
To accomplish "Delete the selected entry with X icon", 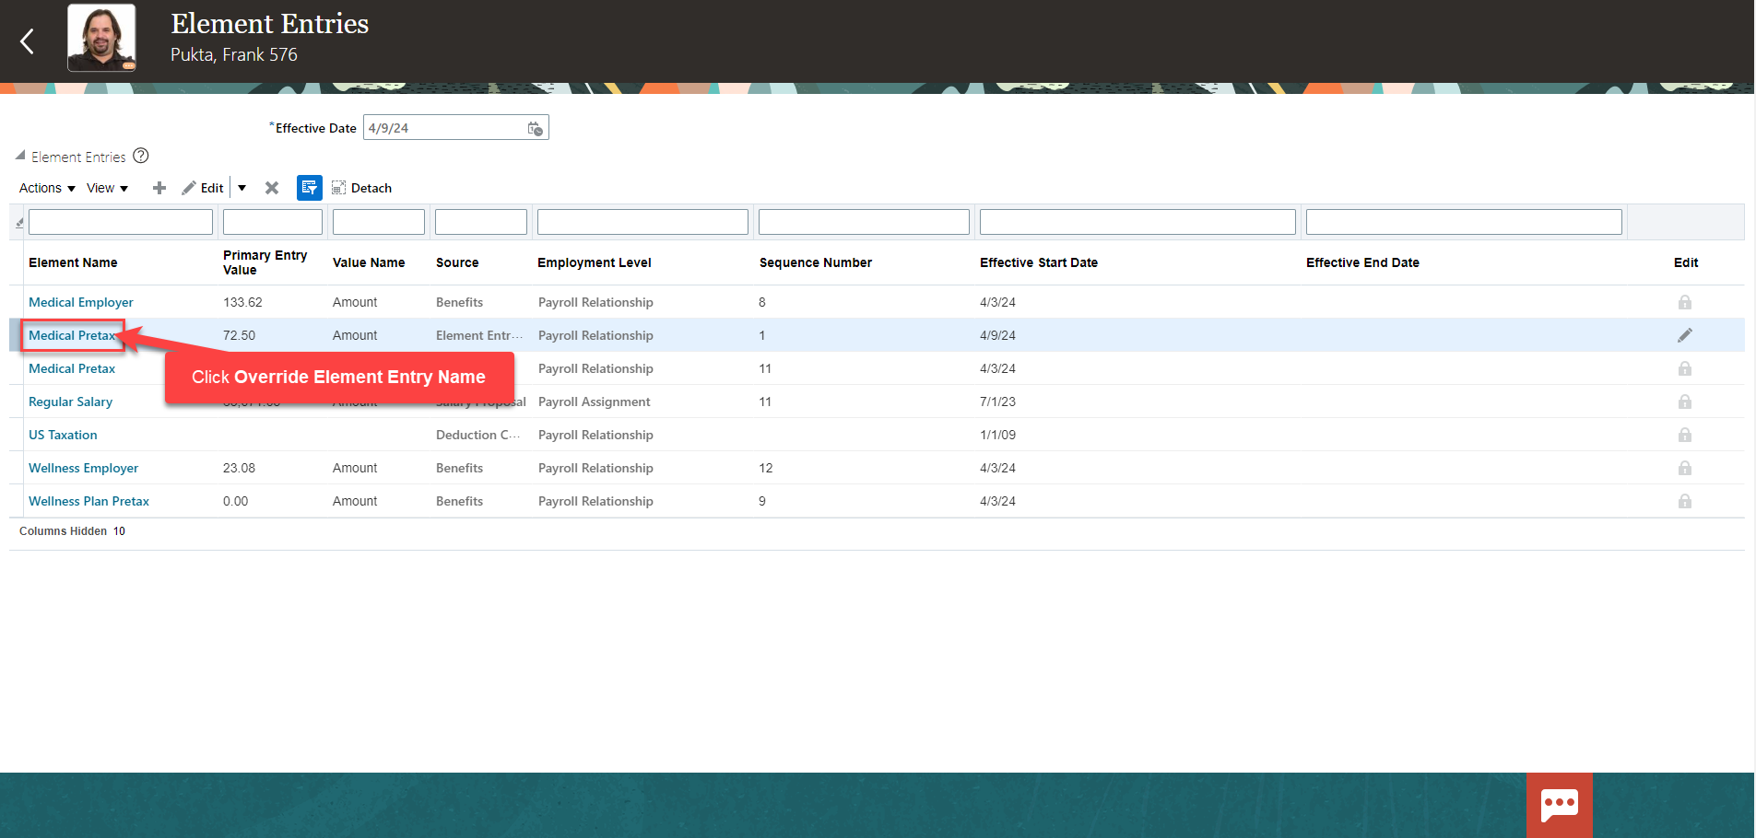I will coord(272,188).
